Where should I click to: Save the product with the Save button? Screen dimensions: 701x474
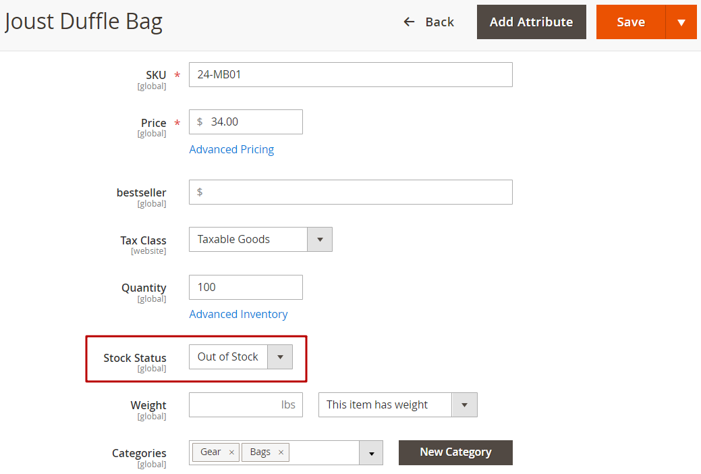coord(631,22)
